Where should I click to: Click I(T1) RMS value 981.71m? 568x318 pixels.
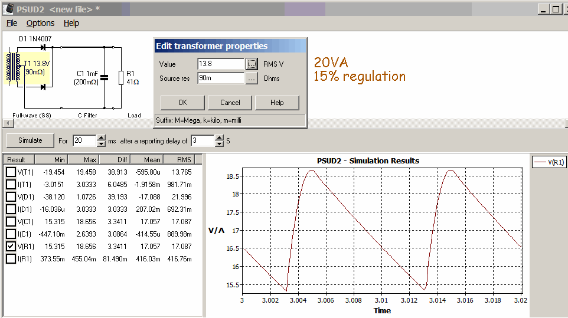click(x=179, y=185)
